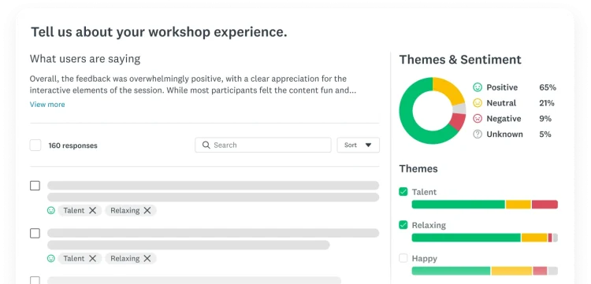Open the Sort dropdown
Viewport: 591px width, 284px height.
click(358, 145)
